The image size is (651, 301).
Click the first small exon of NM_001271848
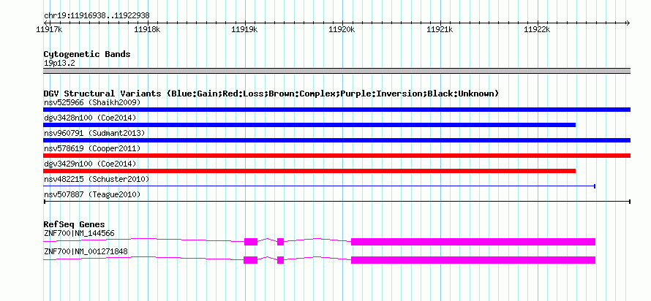(x=250, y=260)
